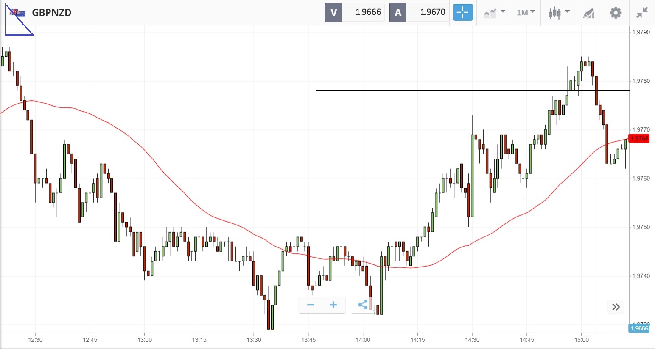Image resolution: width=655 pixels, height=349 pixels.
Task: Click the V sell price button
Action: click(x=333, y=12)
